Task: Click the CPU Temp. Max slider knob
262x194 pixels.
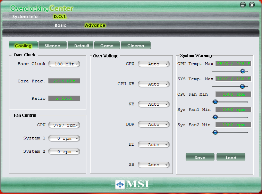Action: pos(243,71)
